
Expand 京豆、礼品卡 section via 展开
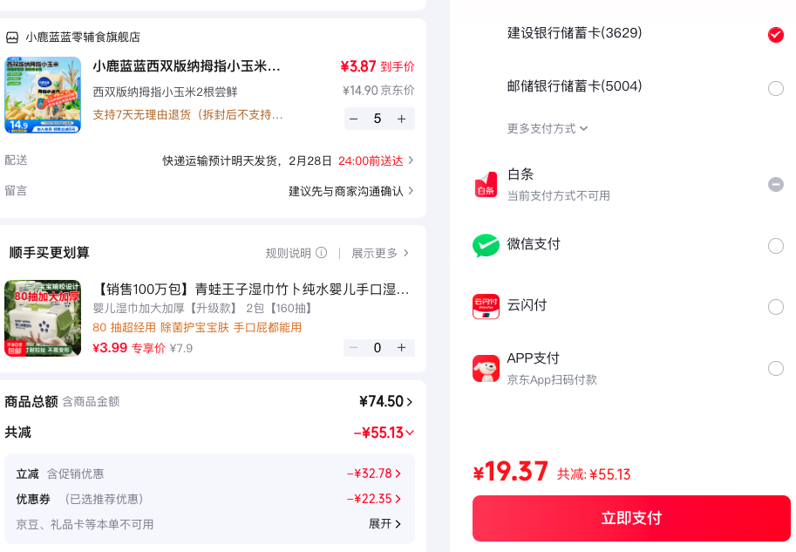(x=384, y=523)
